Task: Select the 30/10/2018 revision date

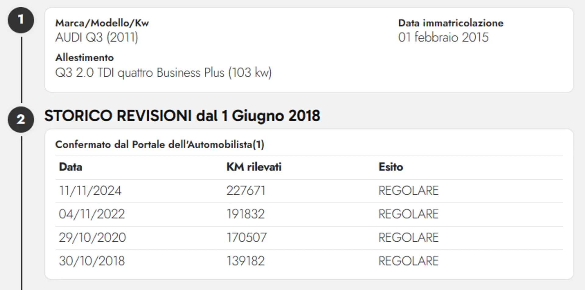Action: (x=92, y=261)
